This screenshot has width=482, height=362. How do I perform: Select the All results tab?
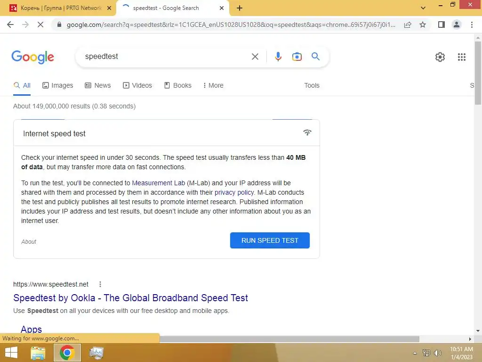22,86
